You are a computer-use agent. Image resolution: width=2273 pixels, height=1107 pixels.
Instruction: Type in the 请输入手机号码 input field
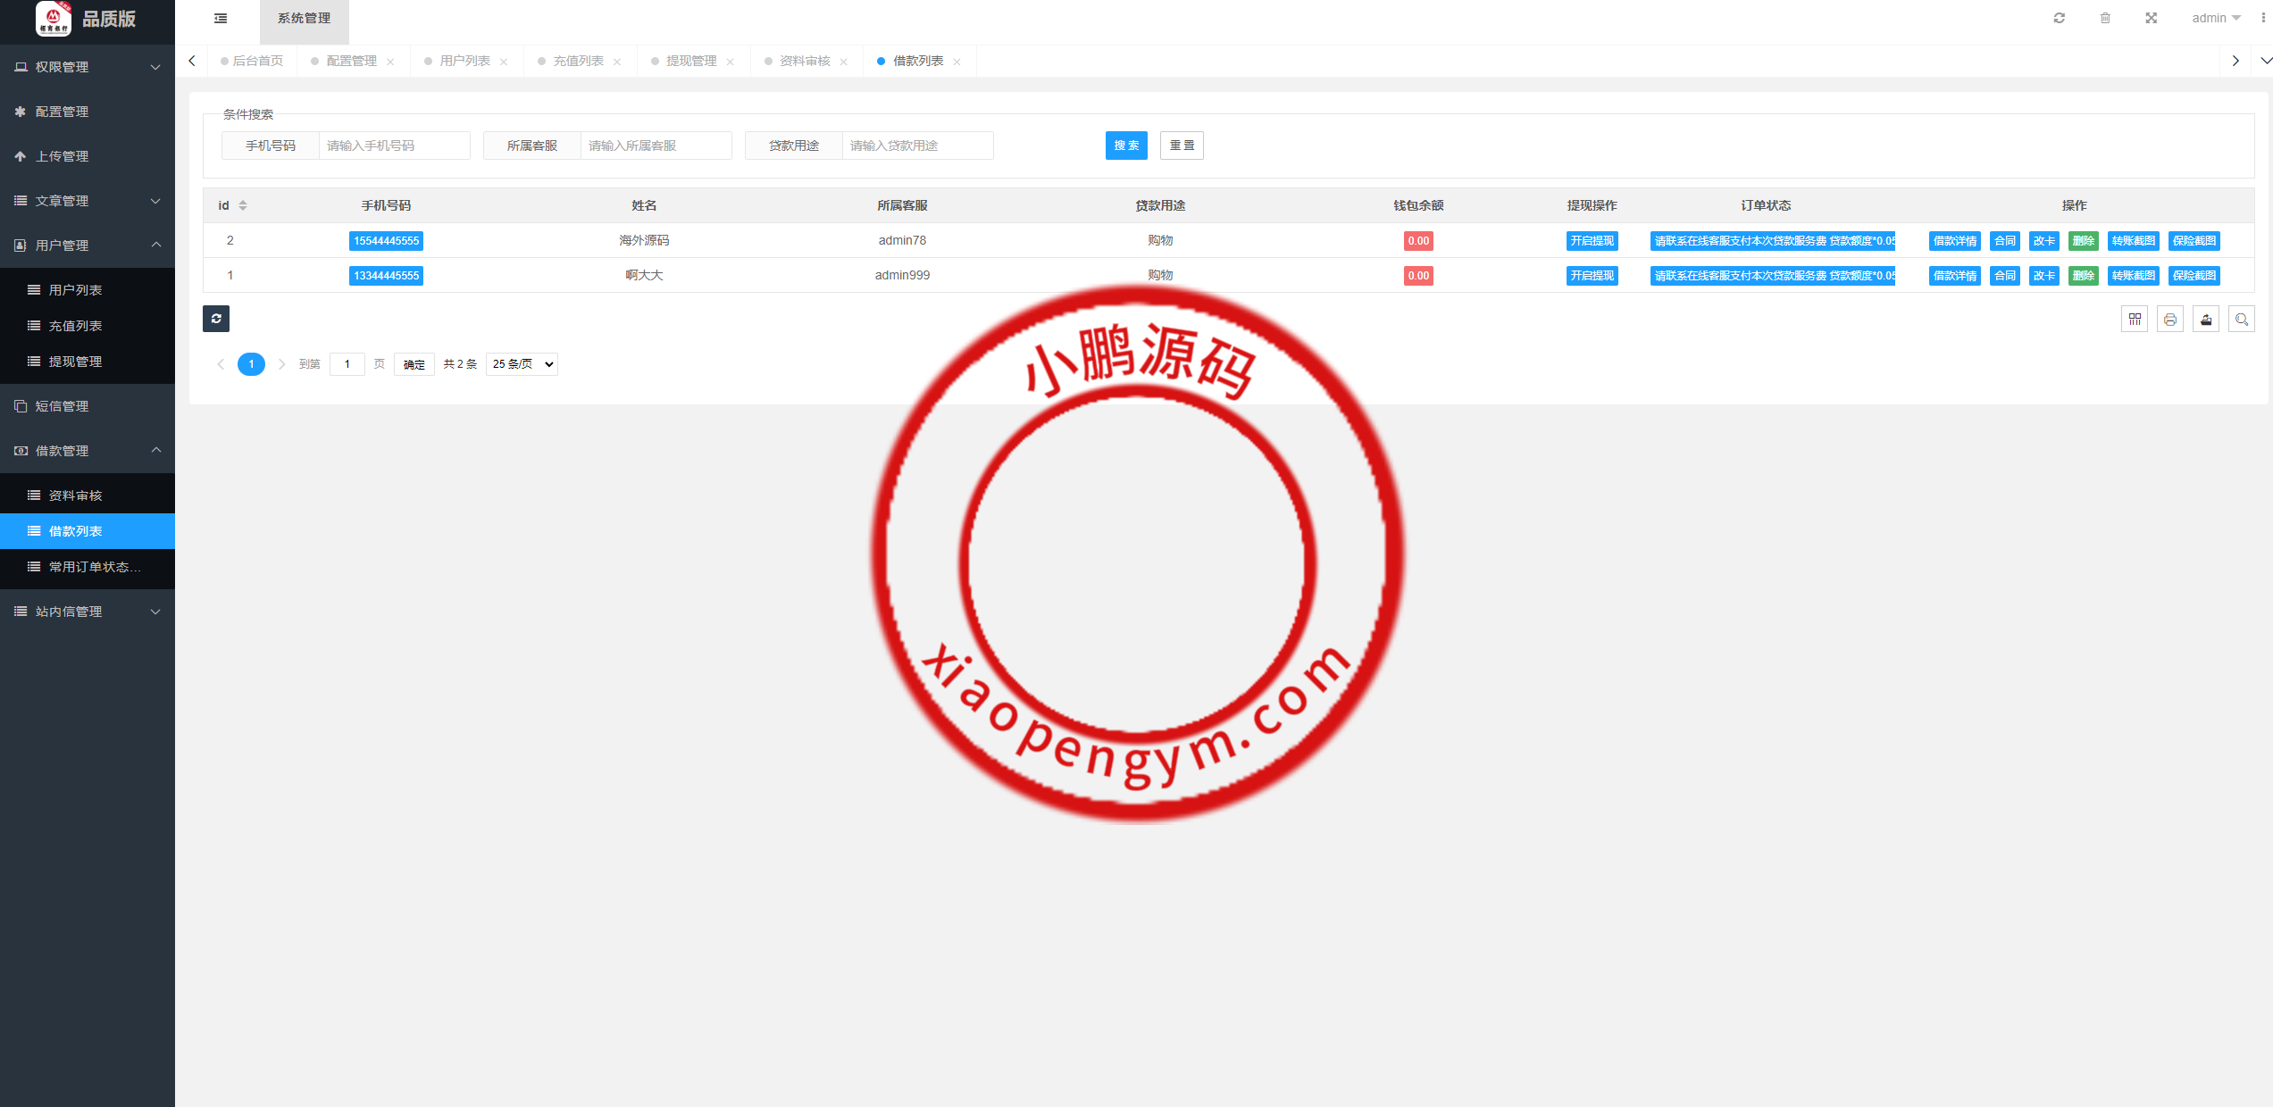click(x=393, y=145)
